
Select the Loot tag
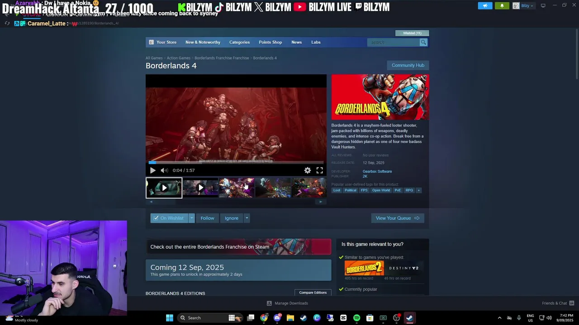(x=337, y=190)
